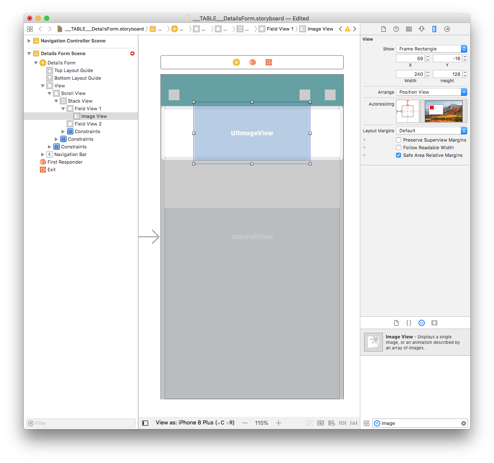Open the File inspector tab

coord(383,29)
